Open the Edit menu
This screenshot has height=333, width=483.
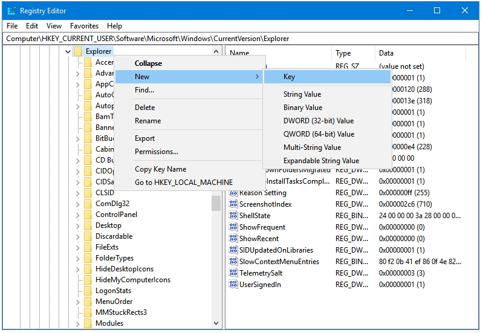coord(31,26)
